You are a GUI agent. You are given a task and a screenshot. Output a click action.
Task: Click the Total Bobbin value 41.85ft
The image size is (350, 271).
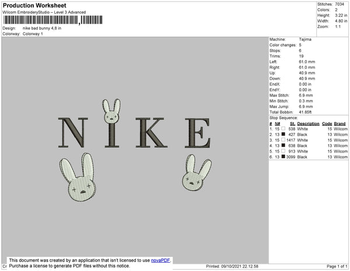click(x=305, y=112)
